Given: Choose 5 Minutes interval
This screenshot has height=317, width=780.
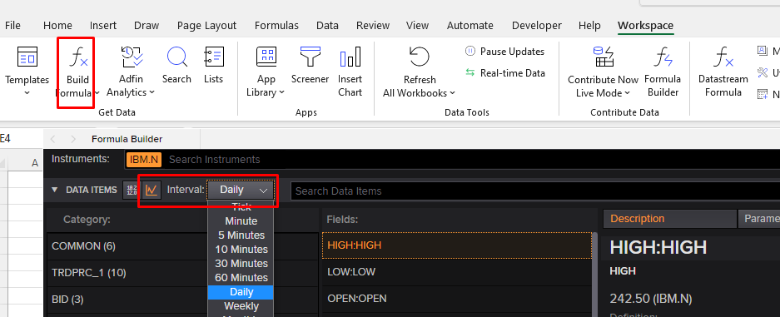Looking at the screenshot, I should coord(241,235).
